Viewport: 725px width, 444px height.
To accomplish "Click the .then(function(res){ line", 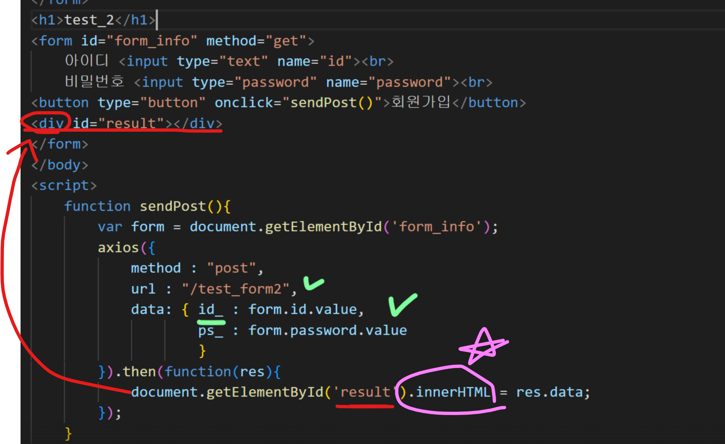I will (189, 372).
